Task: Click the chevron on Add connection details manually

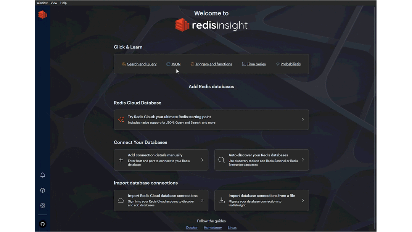Action: coord(202,160)
